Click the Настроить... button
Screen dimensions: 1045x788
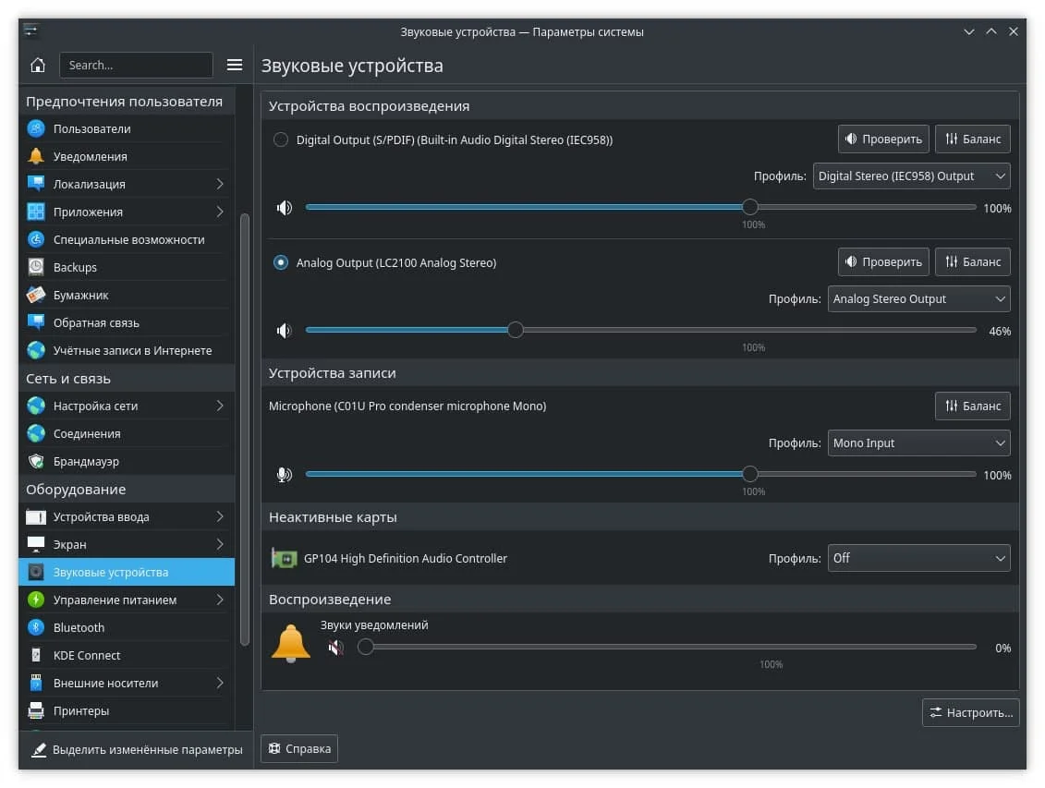tap(970, 712)
